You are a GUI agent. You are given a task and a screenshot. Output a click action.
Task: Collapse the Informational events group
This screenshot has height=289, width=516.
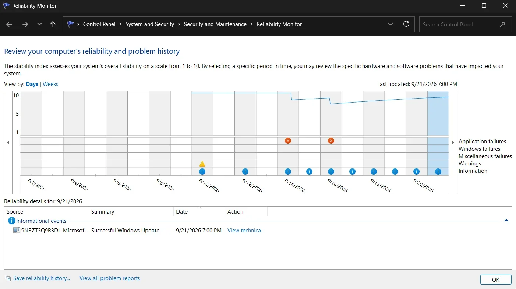click(506, 221)
